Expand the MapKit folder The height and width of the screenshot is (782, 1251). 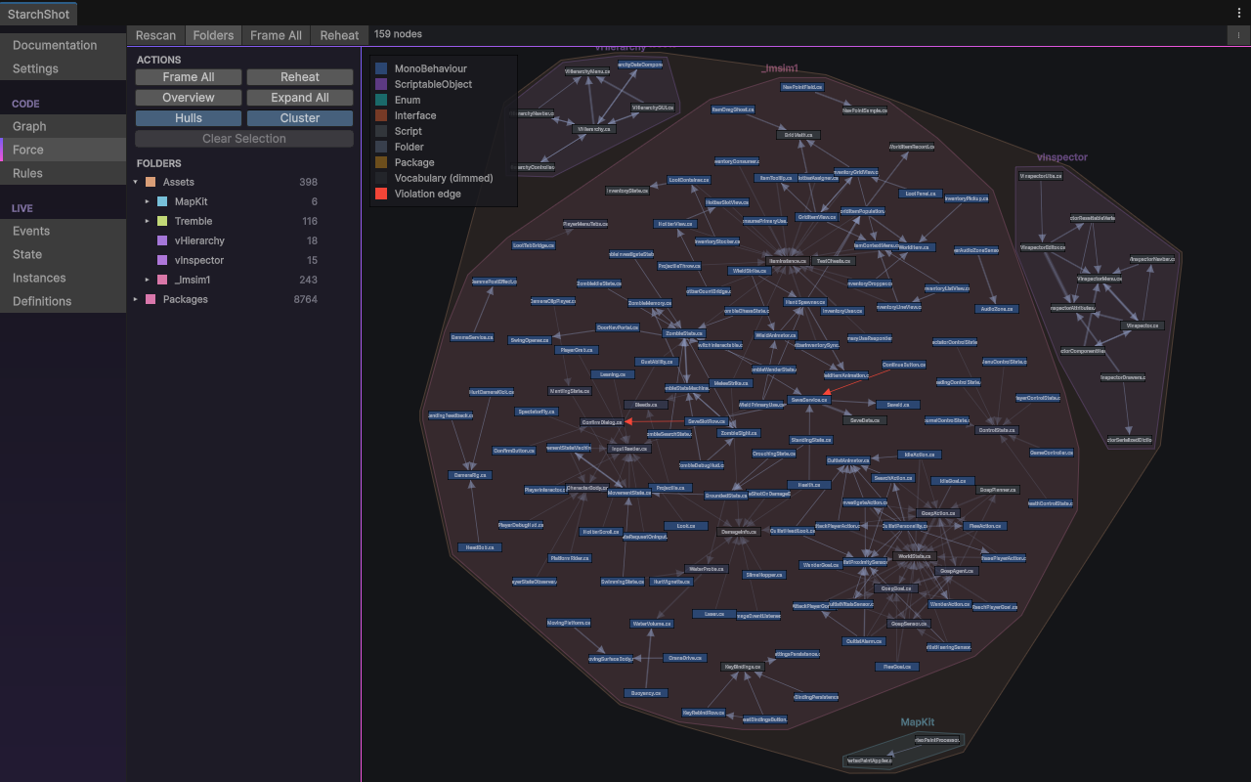tap(148, 201)
